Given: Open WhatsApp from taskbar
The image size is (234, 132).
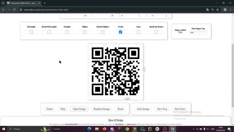Looking at the screenshot, I should (142, 129).
